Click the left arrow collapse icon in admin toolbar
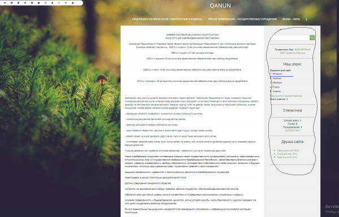 click(73, 3)
